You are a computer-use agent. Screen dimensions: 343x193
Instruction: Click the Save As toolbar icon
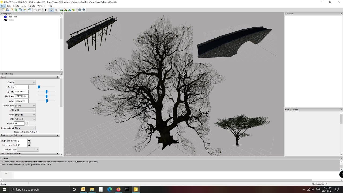click(24, 10)
